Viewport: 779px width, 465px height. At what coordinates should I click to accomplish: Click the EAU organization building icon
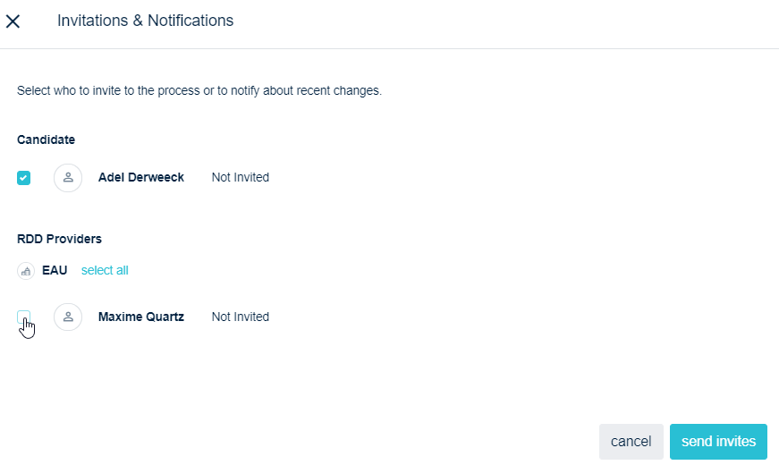(x=26, y=271)
